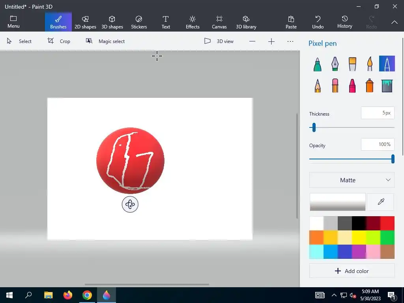Open the 3D shapes tab
The image size is (404, 303).
pyautogui.click(x=112, y=22)
